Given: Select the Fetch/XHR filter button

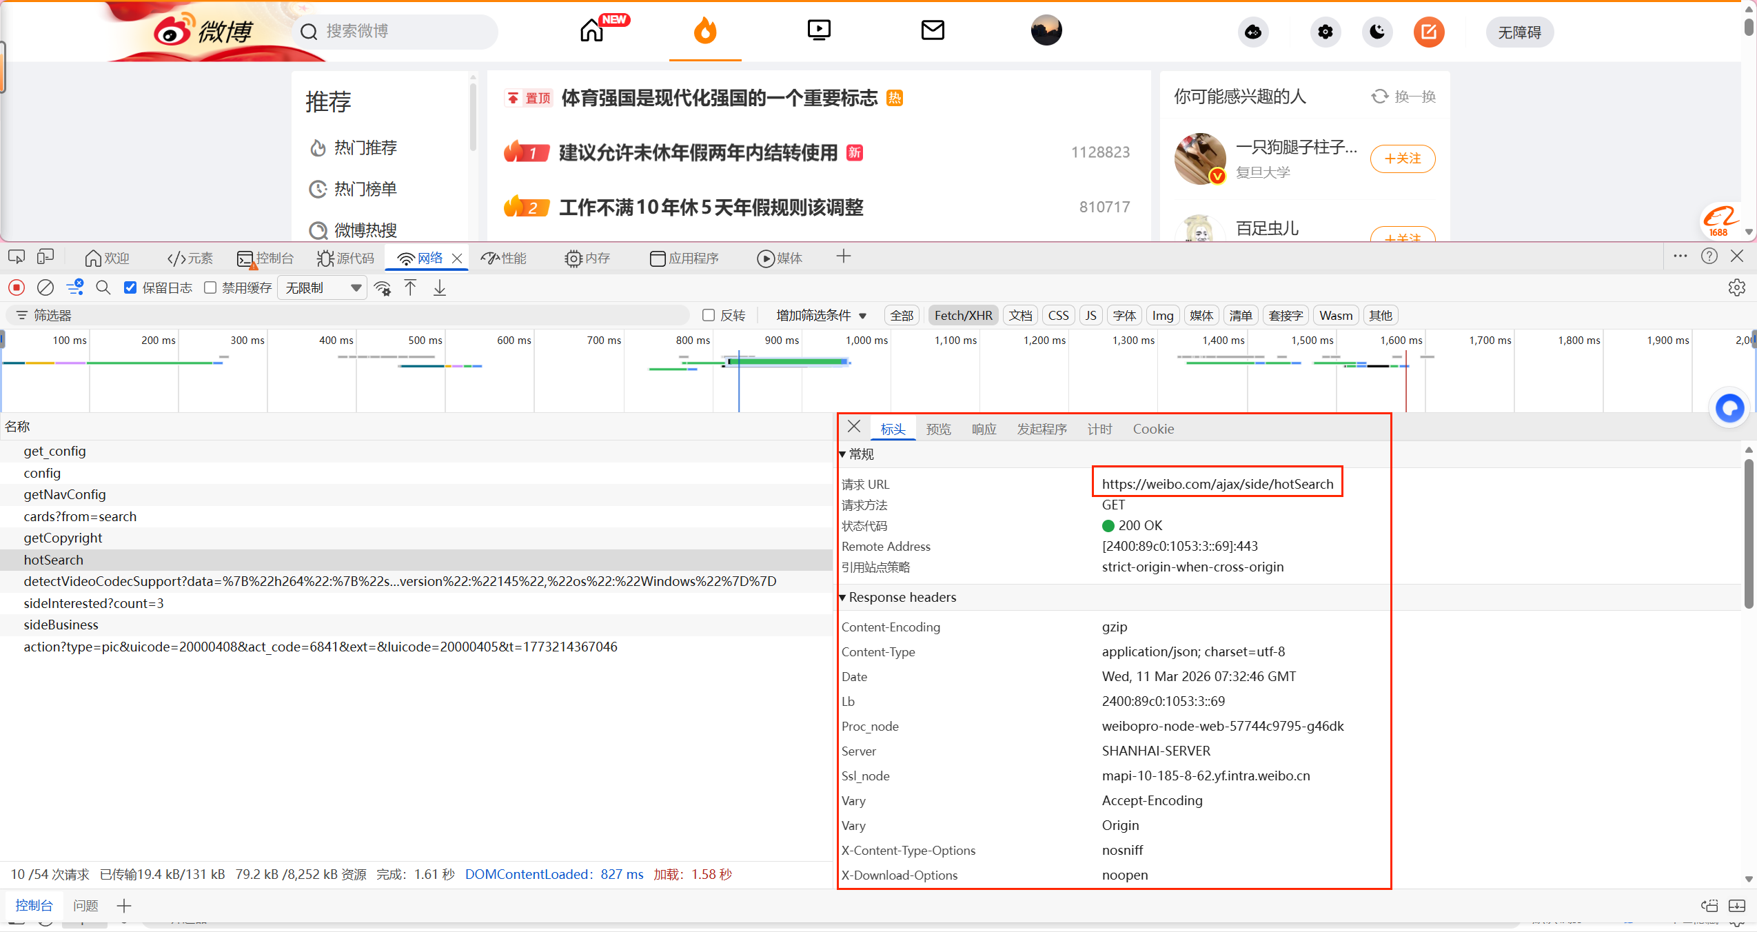Looking at the screenshot, I should point(963,315).
